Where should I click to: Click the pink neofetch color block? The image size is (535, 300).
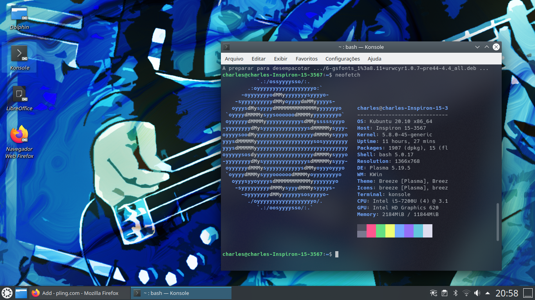tap(371, 230)
